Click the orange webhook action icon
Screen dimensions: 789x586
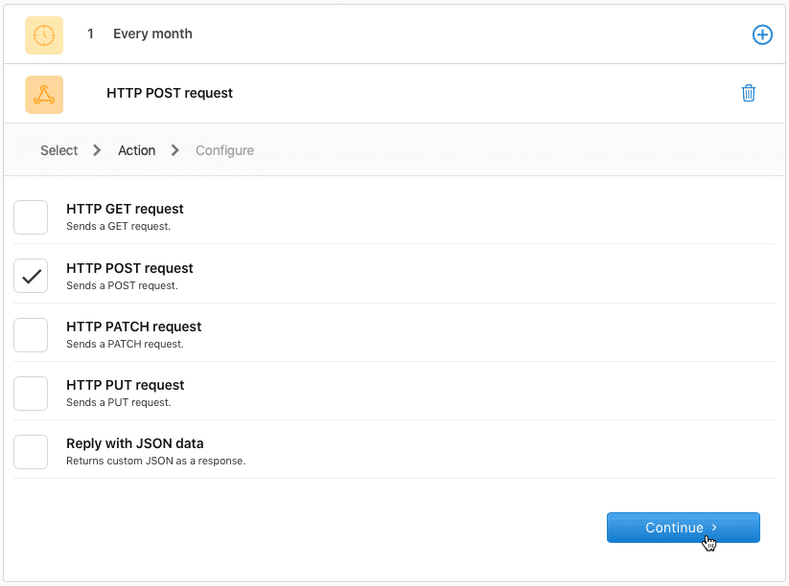point(44,93)
